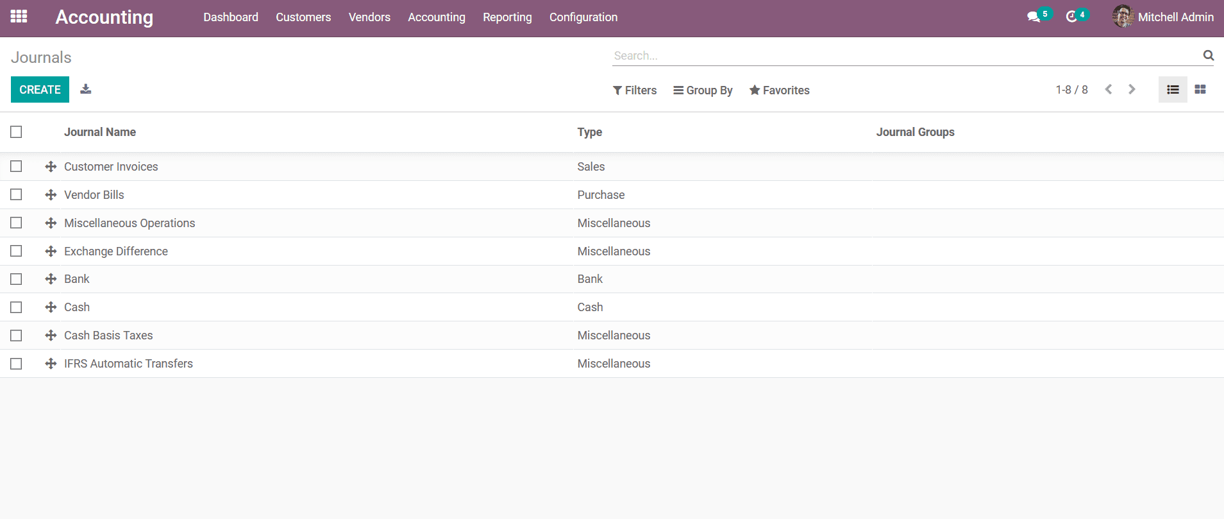Click drag handle of IFRS Automatic Transfers row
The image size is (1224, 519).
pos(51,364)
